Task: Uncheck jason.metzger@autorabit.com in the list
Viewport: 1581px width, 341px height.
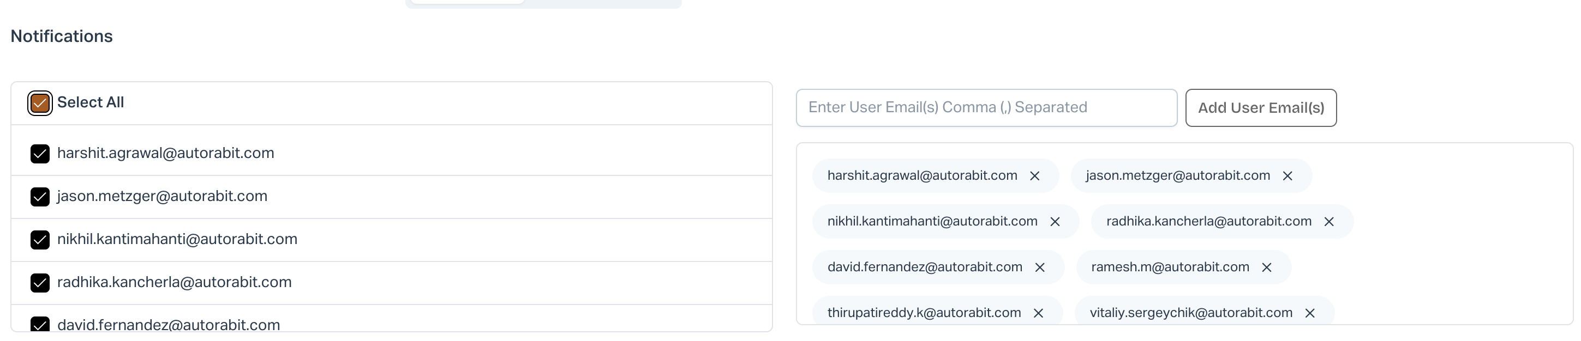Action: (x=40, y=197)
